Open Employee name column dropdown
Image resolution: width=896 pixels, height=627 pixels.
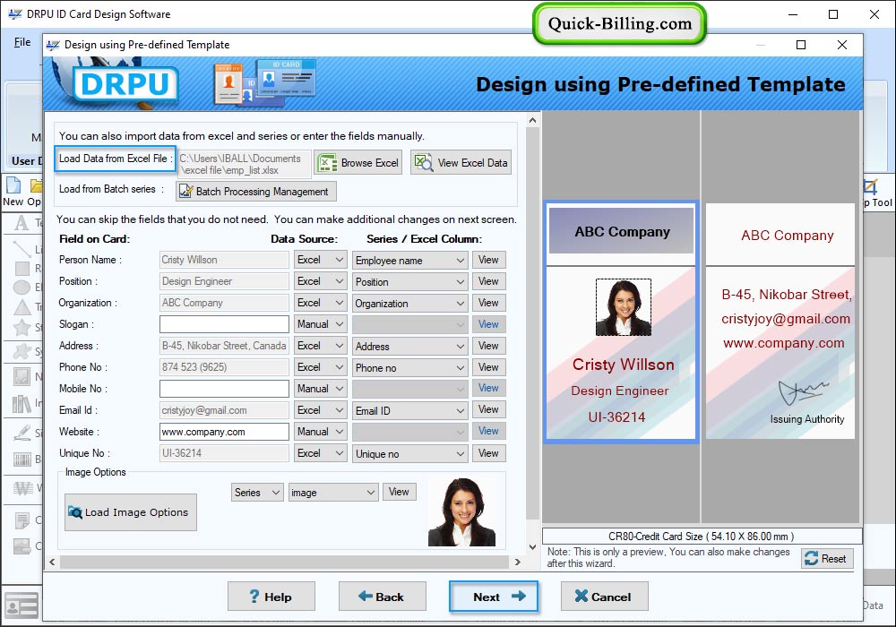pyautogui.click(x=409, y=261)
